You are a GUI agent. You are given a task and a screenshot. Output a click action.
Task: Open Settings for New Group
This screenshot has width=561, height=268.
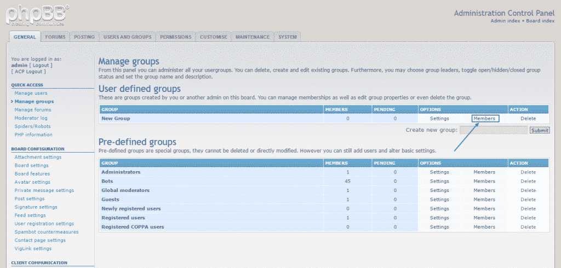tap(439, 119)
